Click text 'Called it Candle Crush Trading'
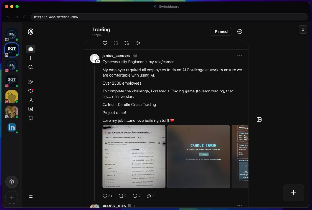This screenshot has width=312, height=210. click(129, 105)
